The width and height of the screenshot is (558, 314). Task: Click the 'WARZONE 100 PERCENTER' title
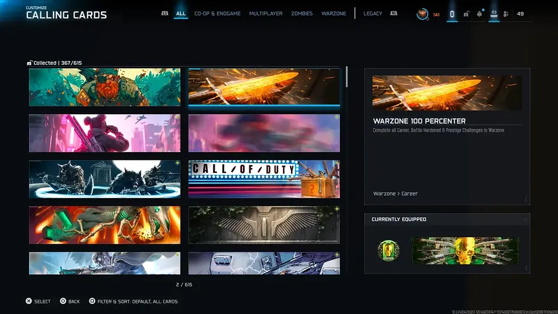tap(419, 121)
